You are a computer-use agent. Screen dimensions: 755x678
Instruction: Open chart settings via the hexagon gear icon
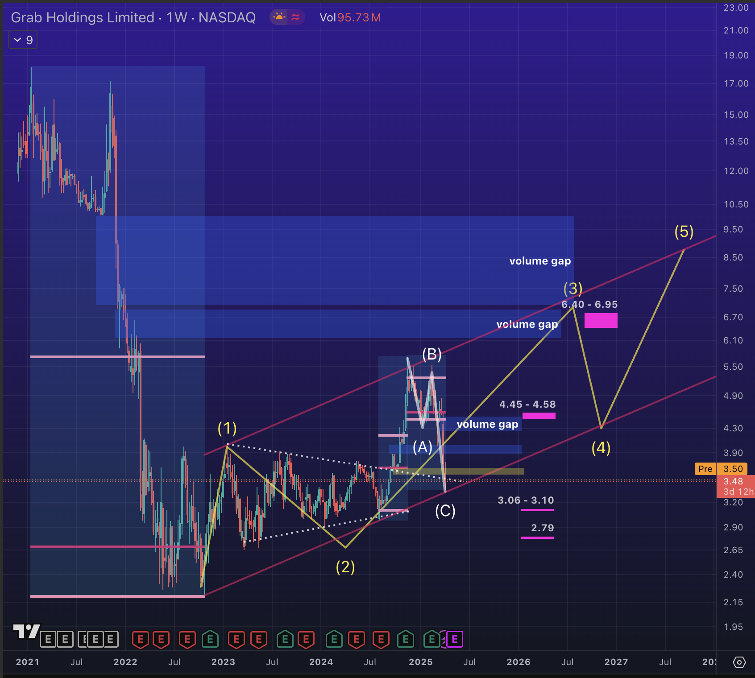(x=739, y=662)
